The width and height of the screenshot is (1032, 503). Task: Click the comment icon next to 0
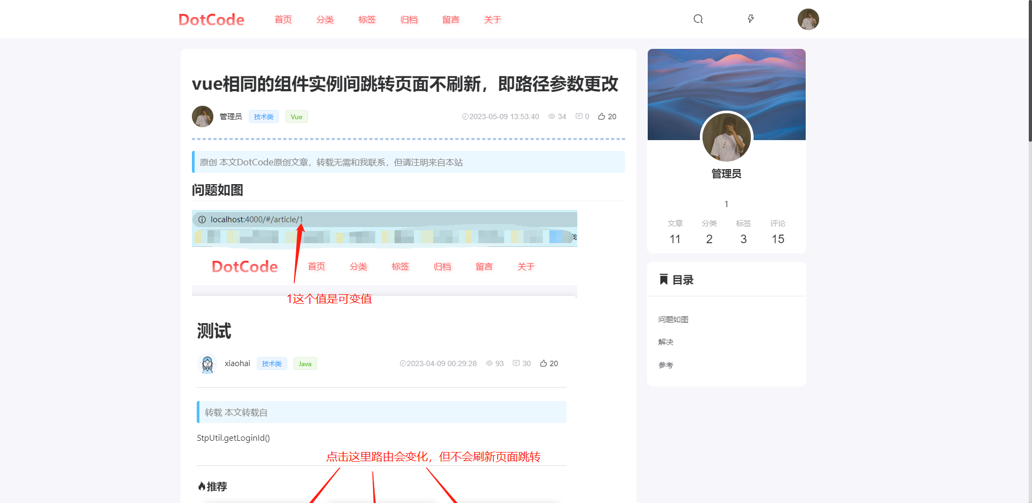(x=579, y=116)
